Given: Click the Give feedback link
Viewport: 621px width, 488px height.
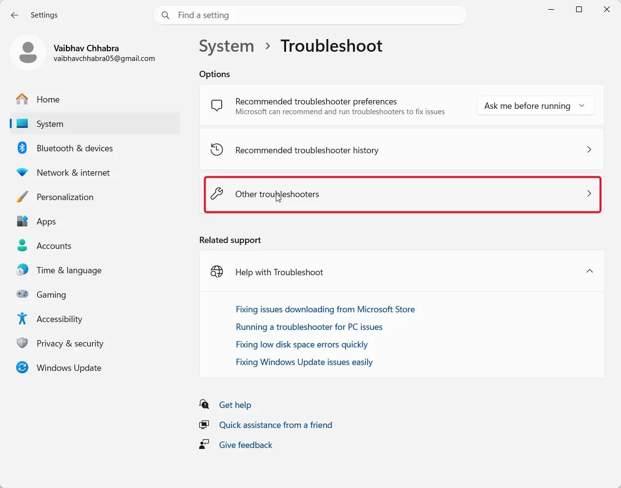Looking at the screenshot, I should (246, 445).
